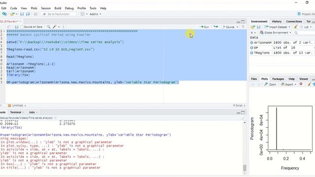Viewport: 315px width, 177px height.
Task: Open the Debug menu
Action: 69,8
